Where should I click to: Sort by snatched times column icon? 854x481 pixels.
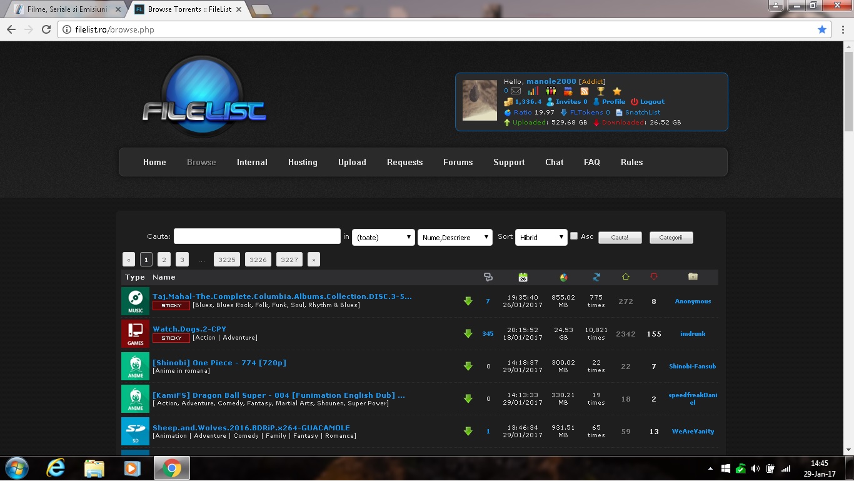[596, 277]
